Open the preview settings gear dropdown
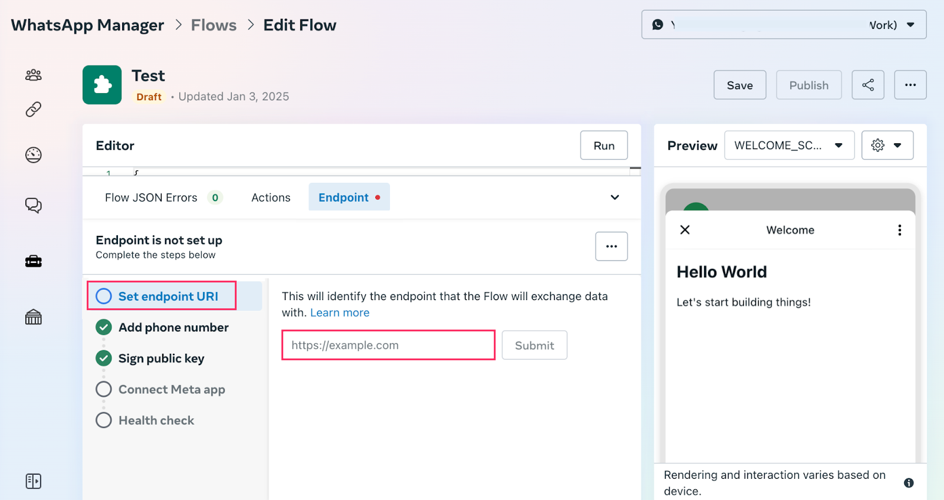The height and width of the screenshot is (500, 944). tap(887, 145)
